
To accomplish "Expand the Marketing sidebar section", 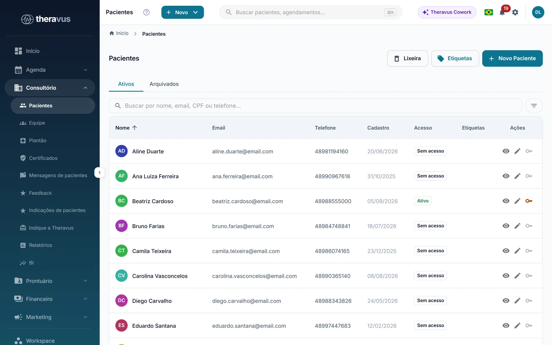I will tap(50, 317).
